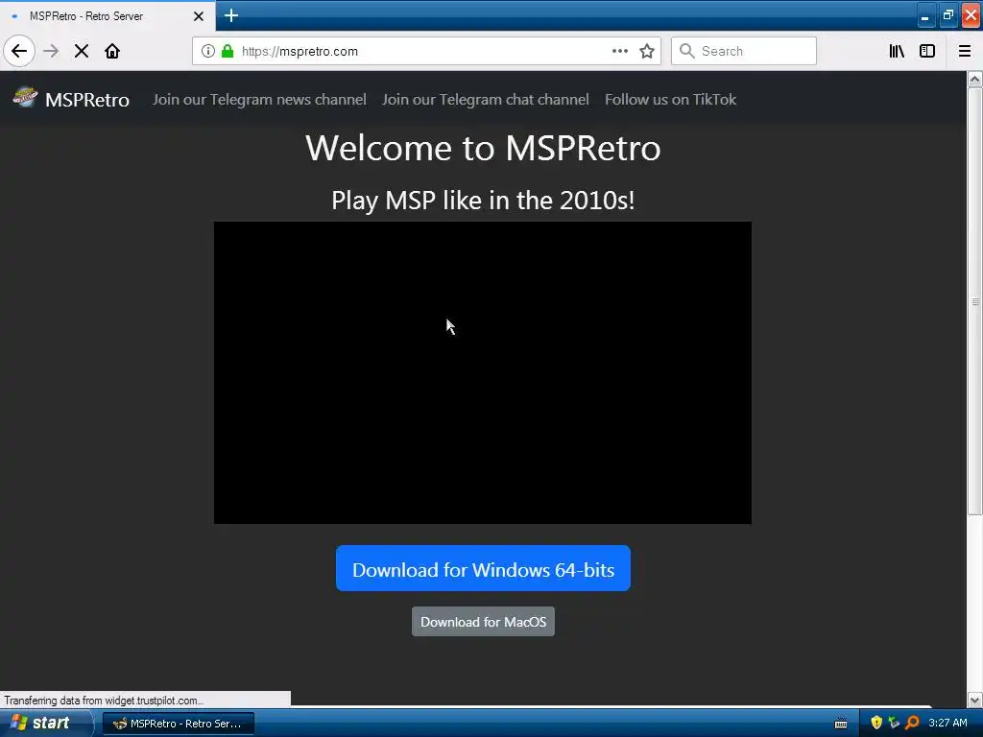Screen dimensions: 983x737
Task: Open the page actions three-dot menu
Action: point(620,51)
